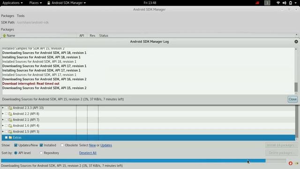Image resolution: width=300 pixels, height=169 pixels.
Task: Click the log toggle icon at bottom right
Action: tap(296, 163)
